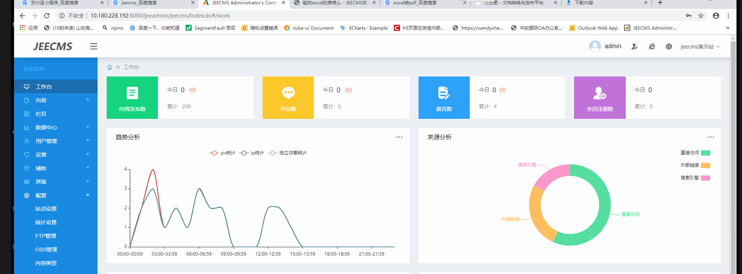The image size is (742, 274).
Task: Open the 来源分析 more options ellipsis
Action: [711, 137]
